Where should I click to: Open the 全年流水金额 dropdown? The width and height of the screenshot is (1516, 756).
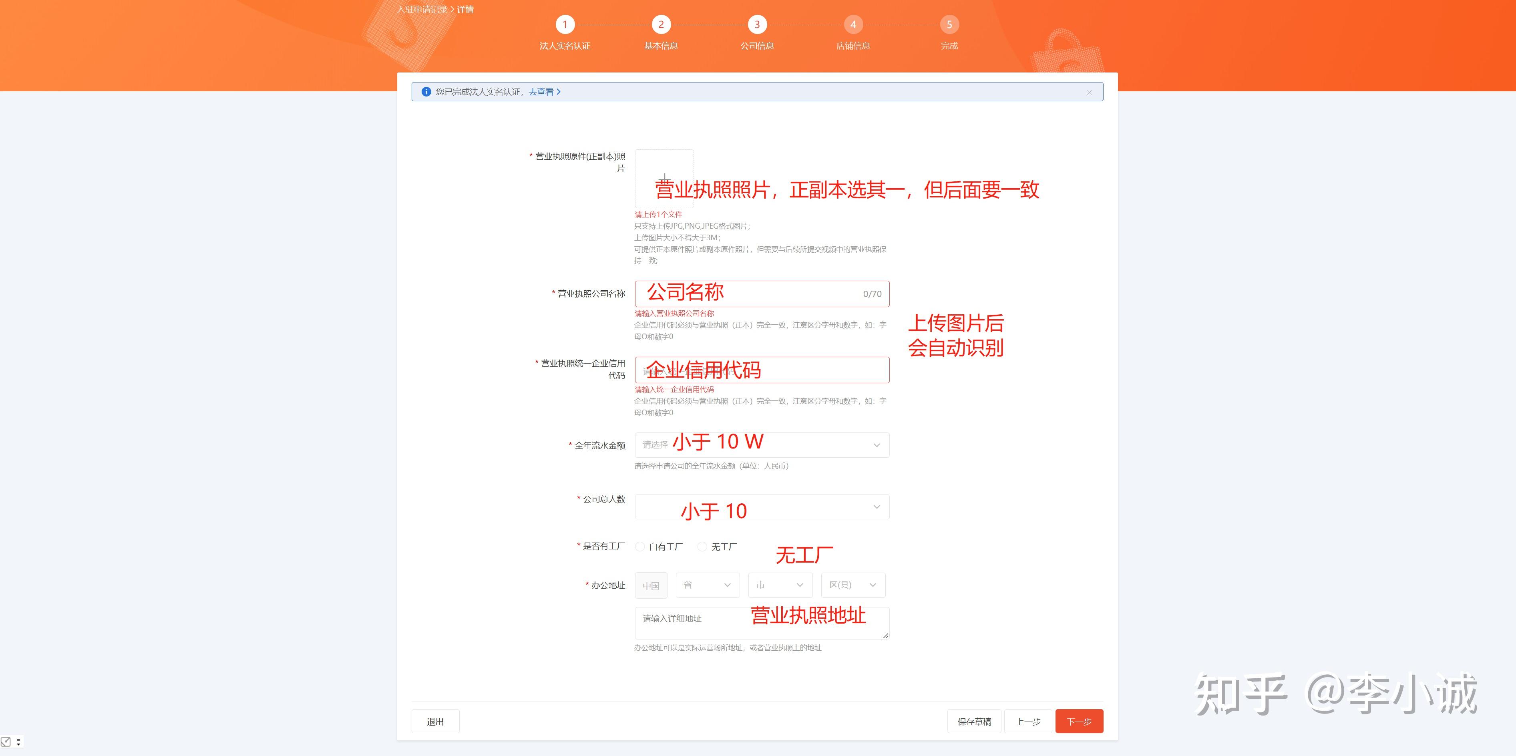click(x=762, y=445)
